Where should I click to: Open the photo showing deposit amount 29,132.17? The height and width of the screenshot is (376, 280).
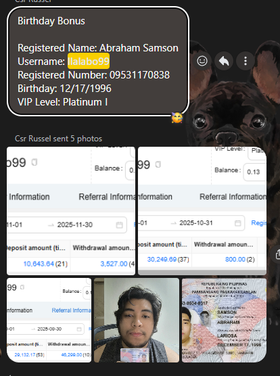[x=49, y=320]
